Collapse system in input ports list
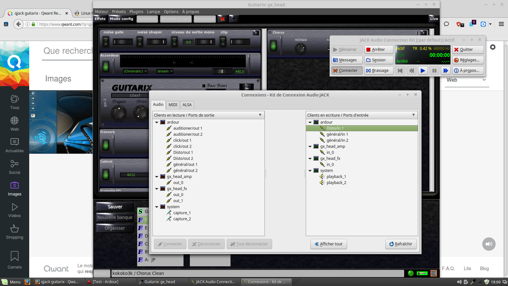 (310, 171)
